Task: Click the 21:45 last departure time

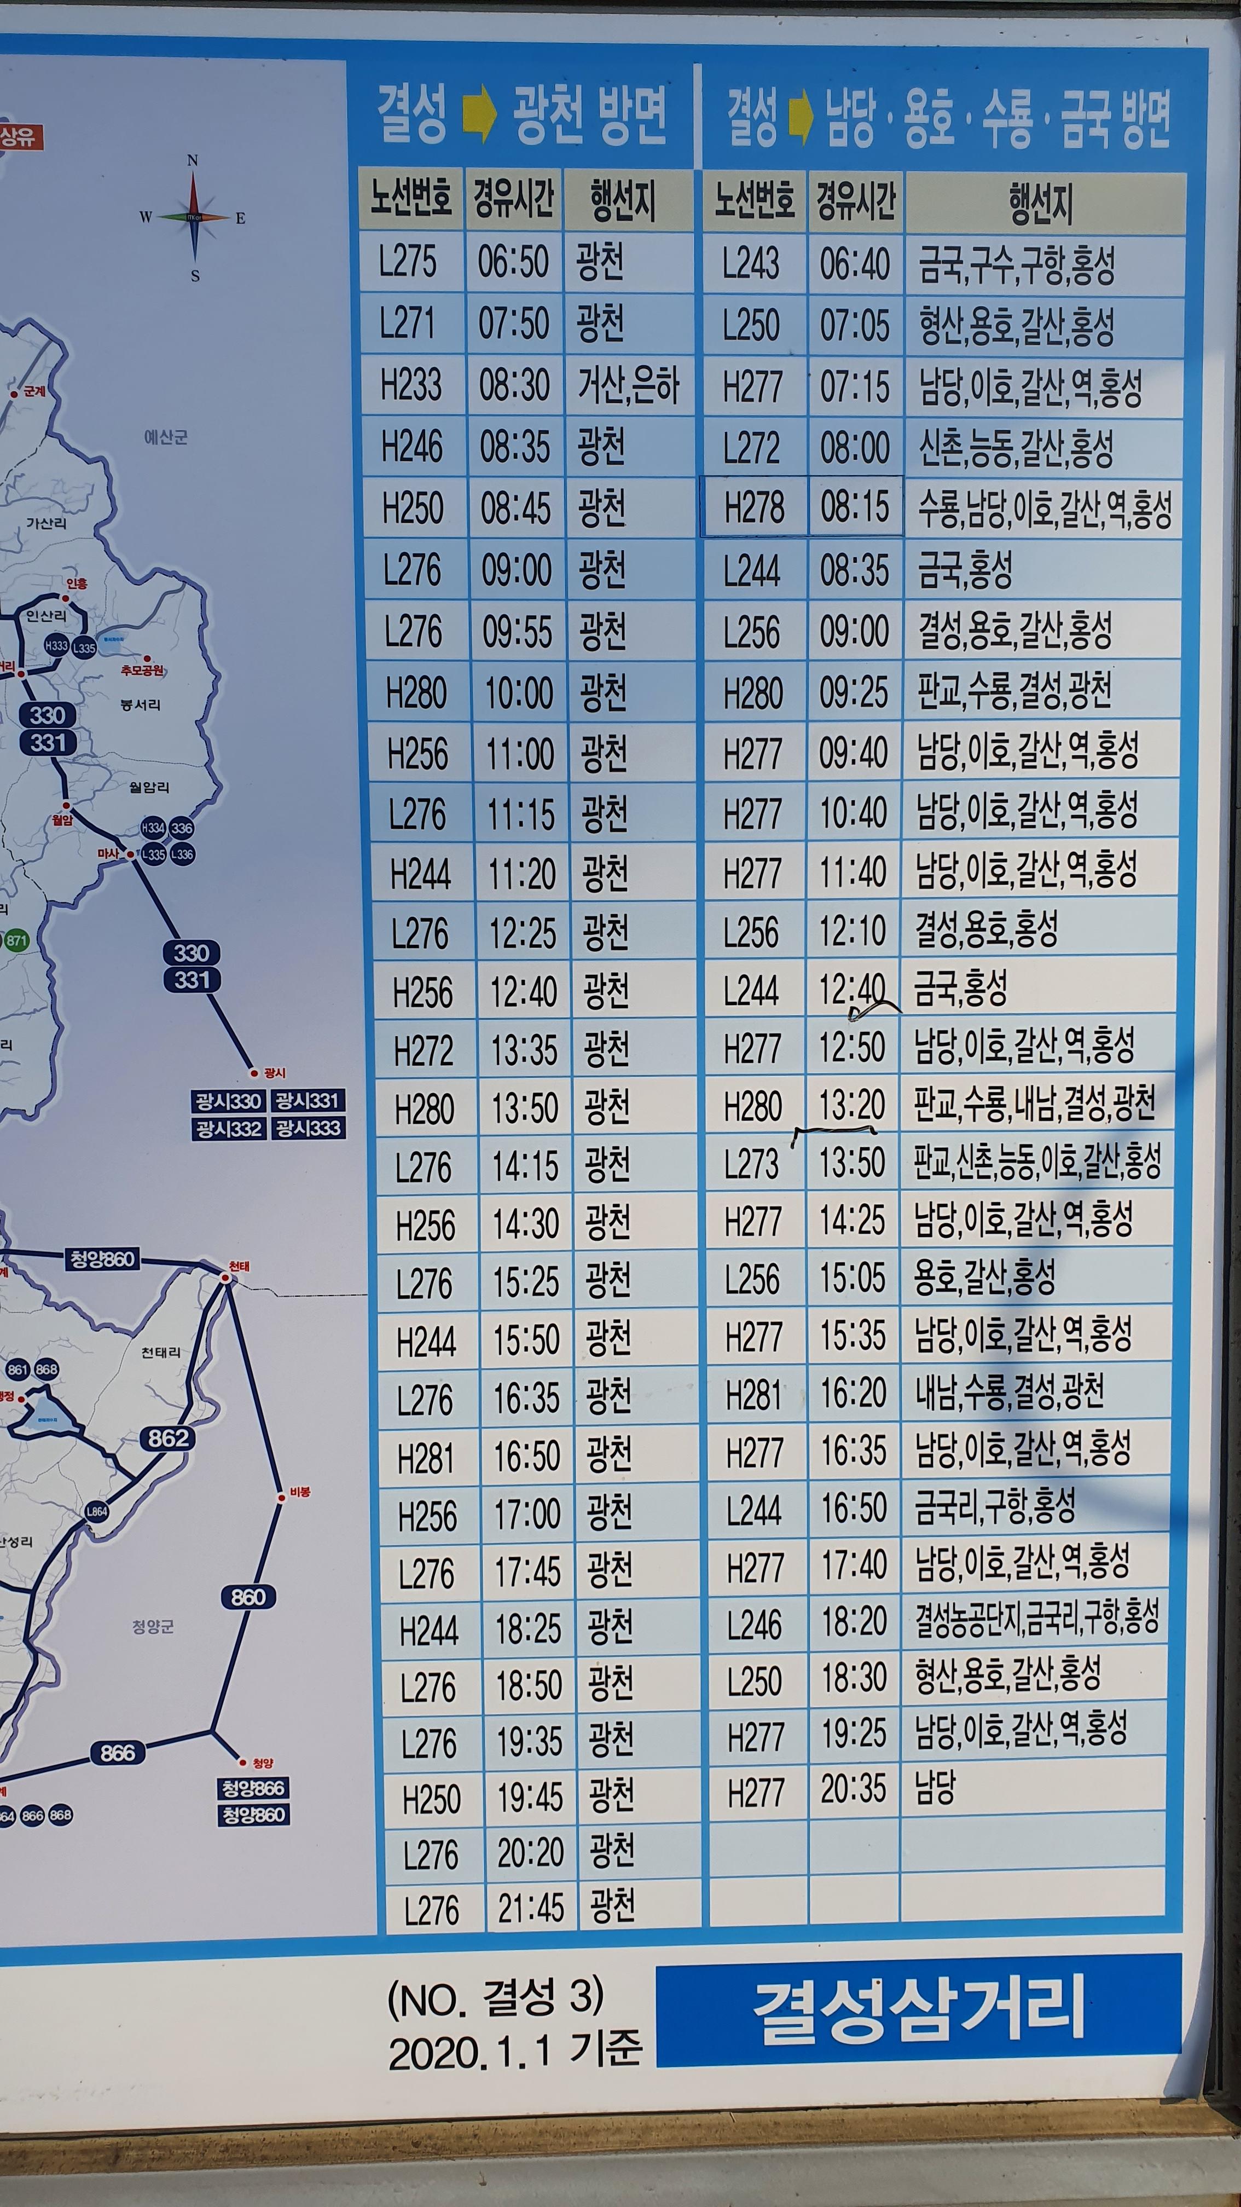Action: [x=532, y=1908]
